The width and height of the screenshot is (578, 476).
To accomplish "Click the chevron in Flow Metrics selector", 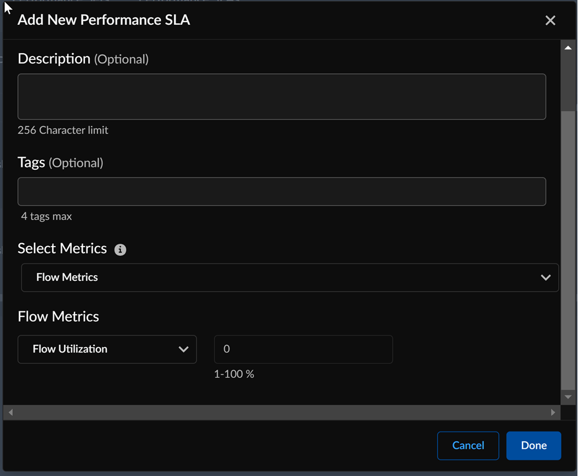I will pyautogui.click(x=545, y=278).
